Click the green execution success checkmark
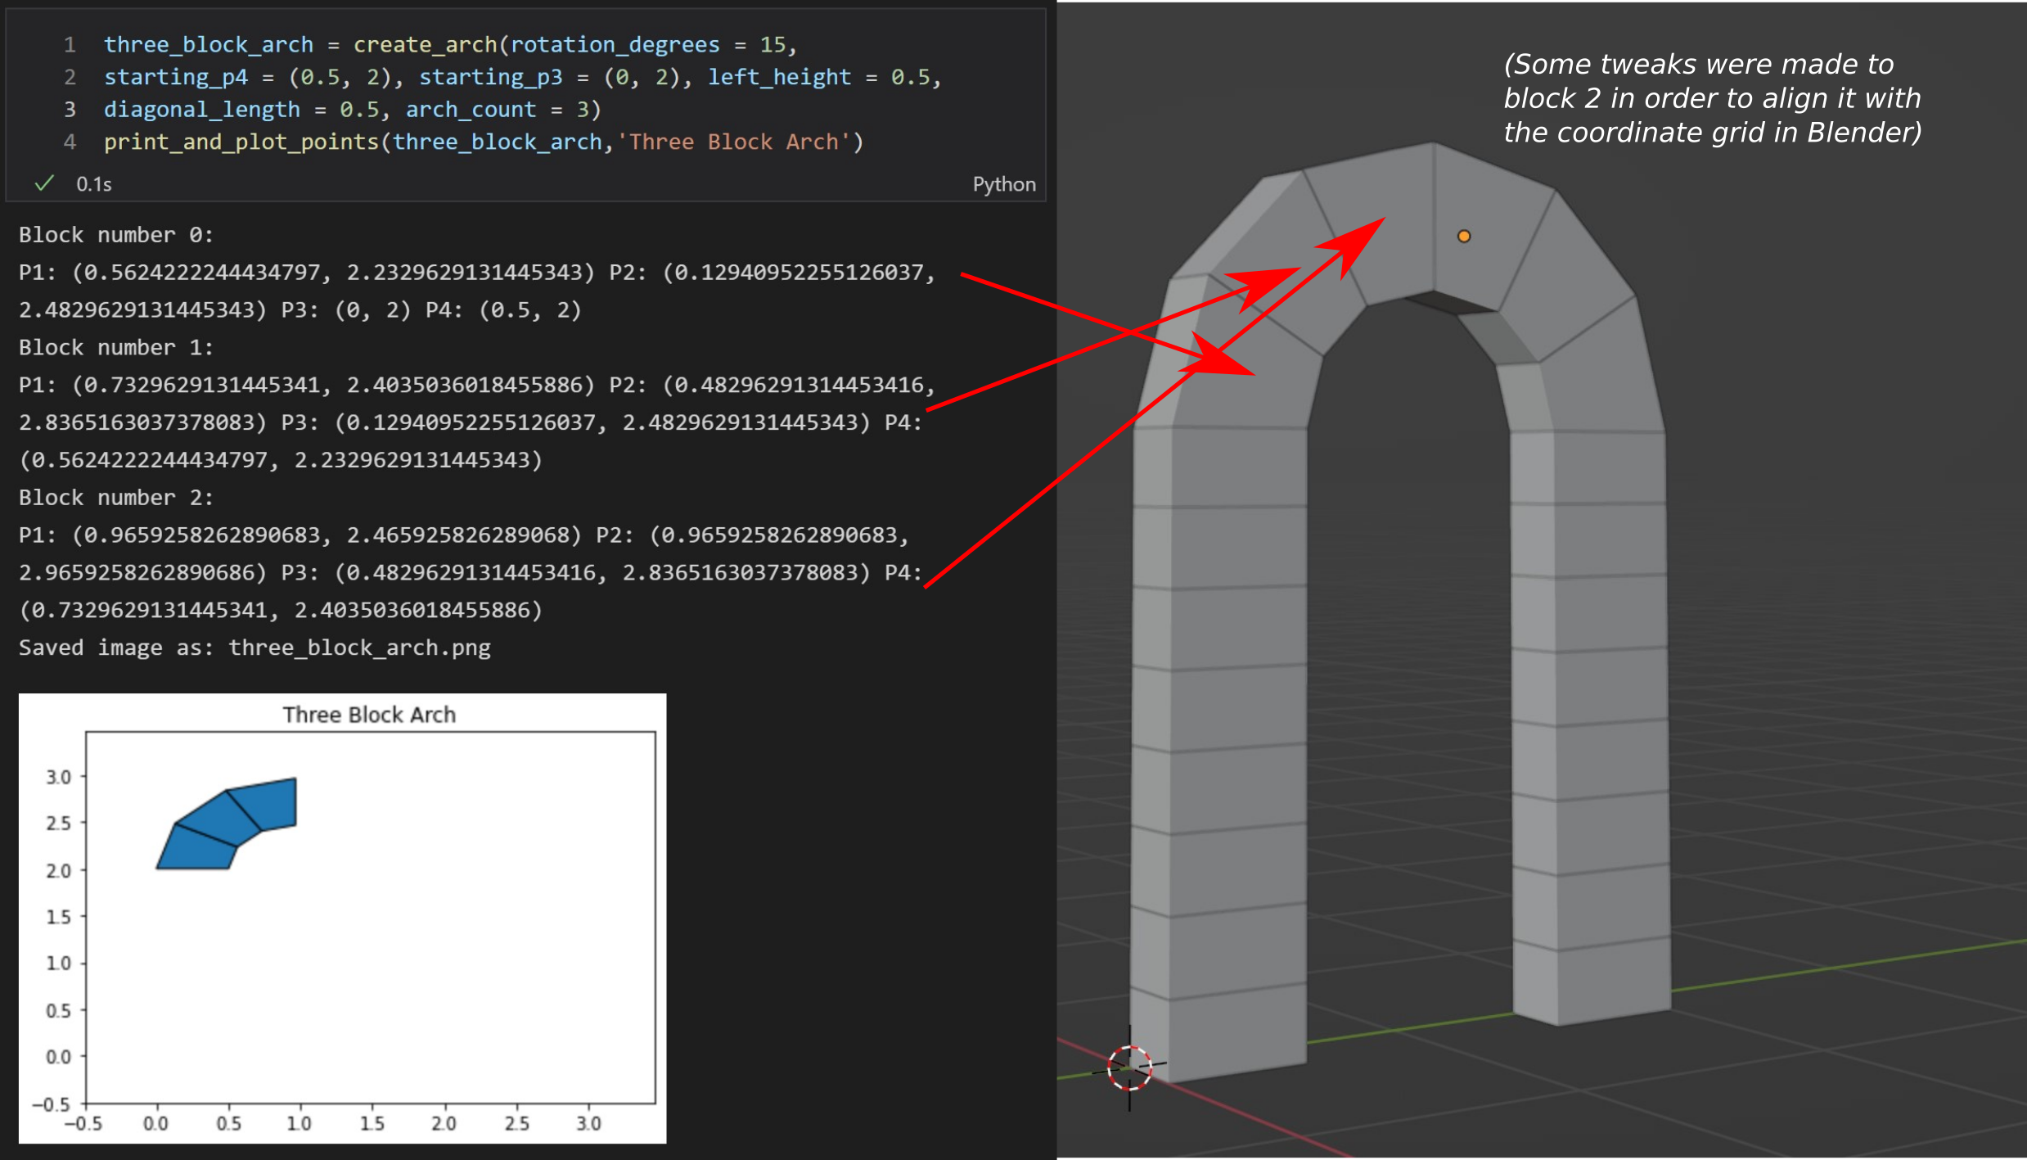 pos(44,183)
